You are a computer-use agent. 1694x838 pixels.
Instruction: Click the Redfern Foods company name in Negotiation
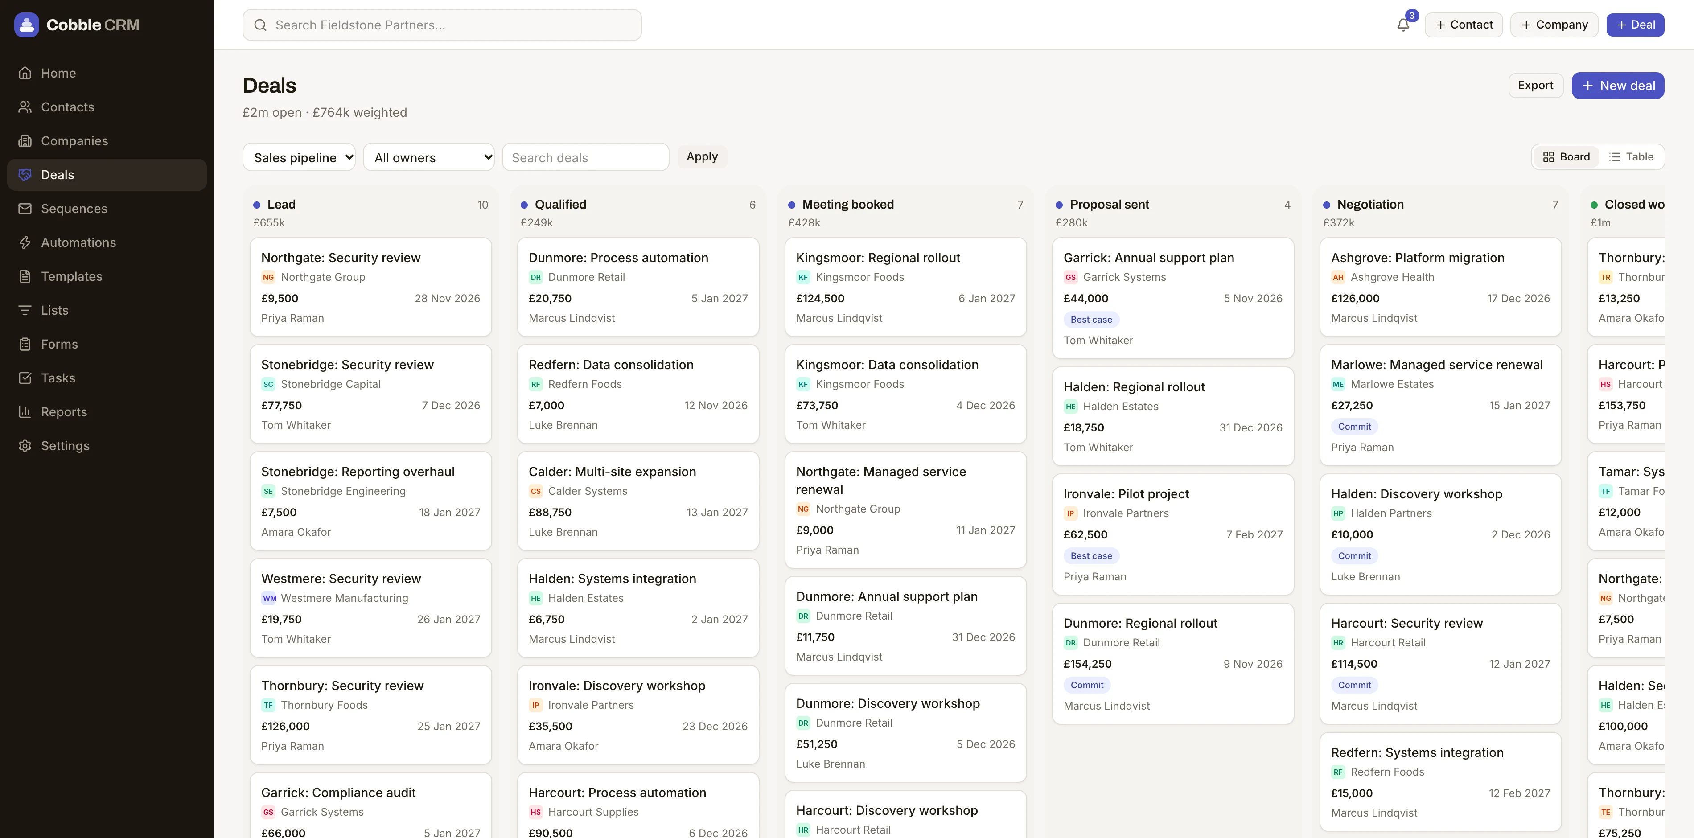tap(1387, 772)
